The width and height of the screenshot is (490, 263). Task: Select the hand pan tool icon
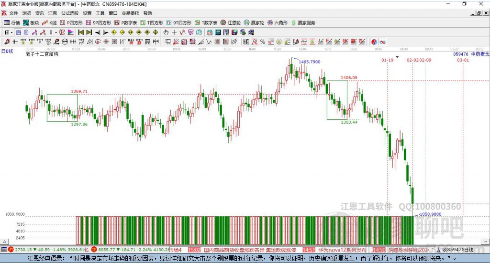tap(166, 32)
